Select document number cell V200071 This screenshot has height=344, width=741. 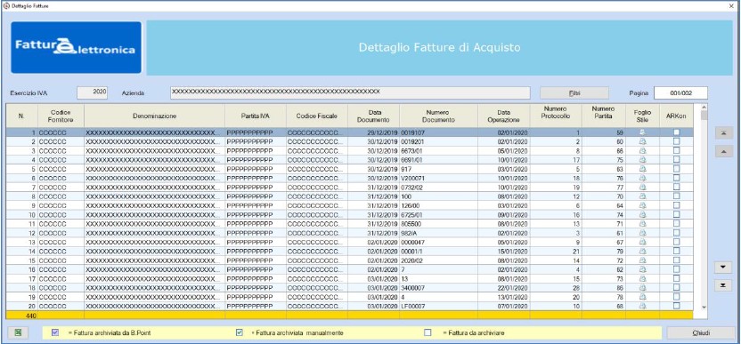[438, 179]
